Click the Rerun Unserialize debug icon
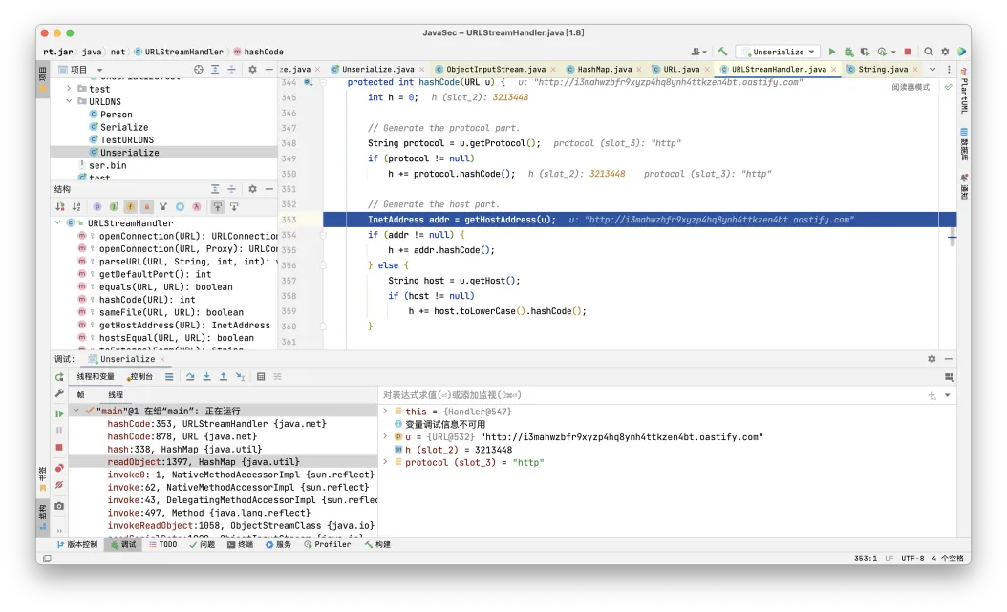 click(59, 377)
